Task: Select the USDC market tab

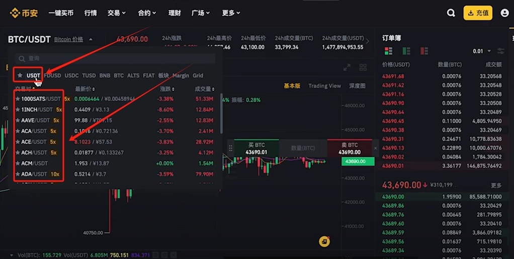Action: point(71,75)
